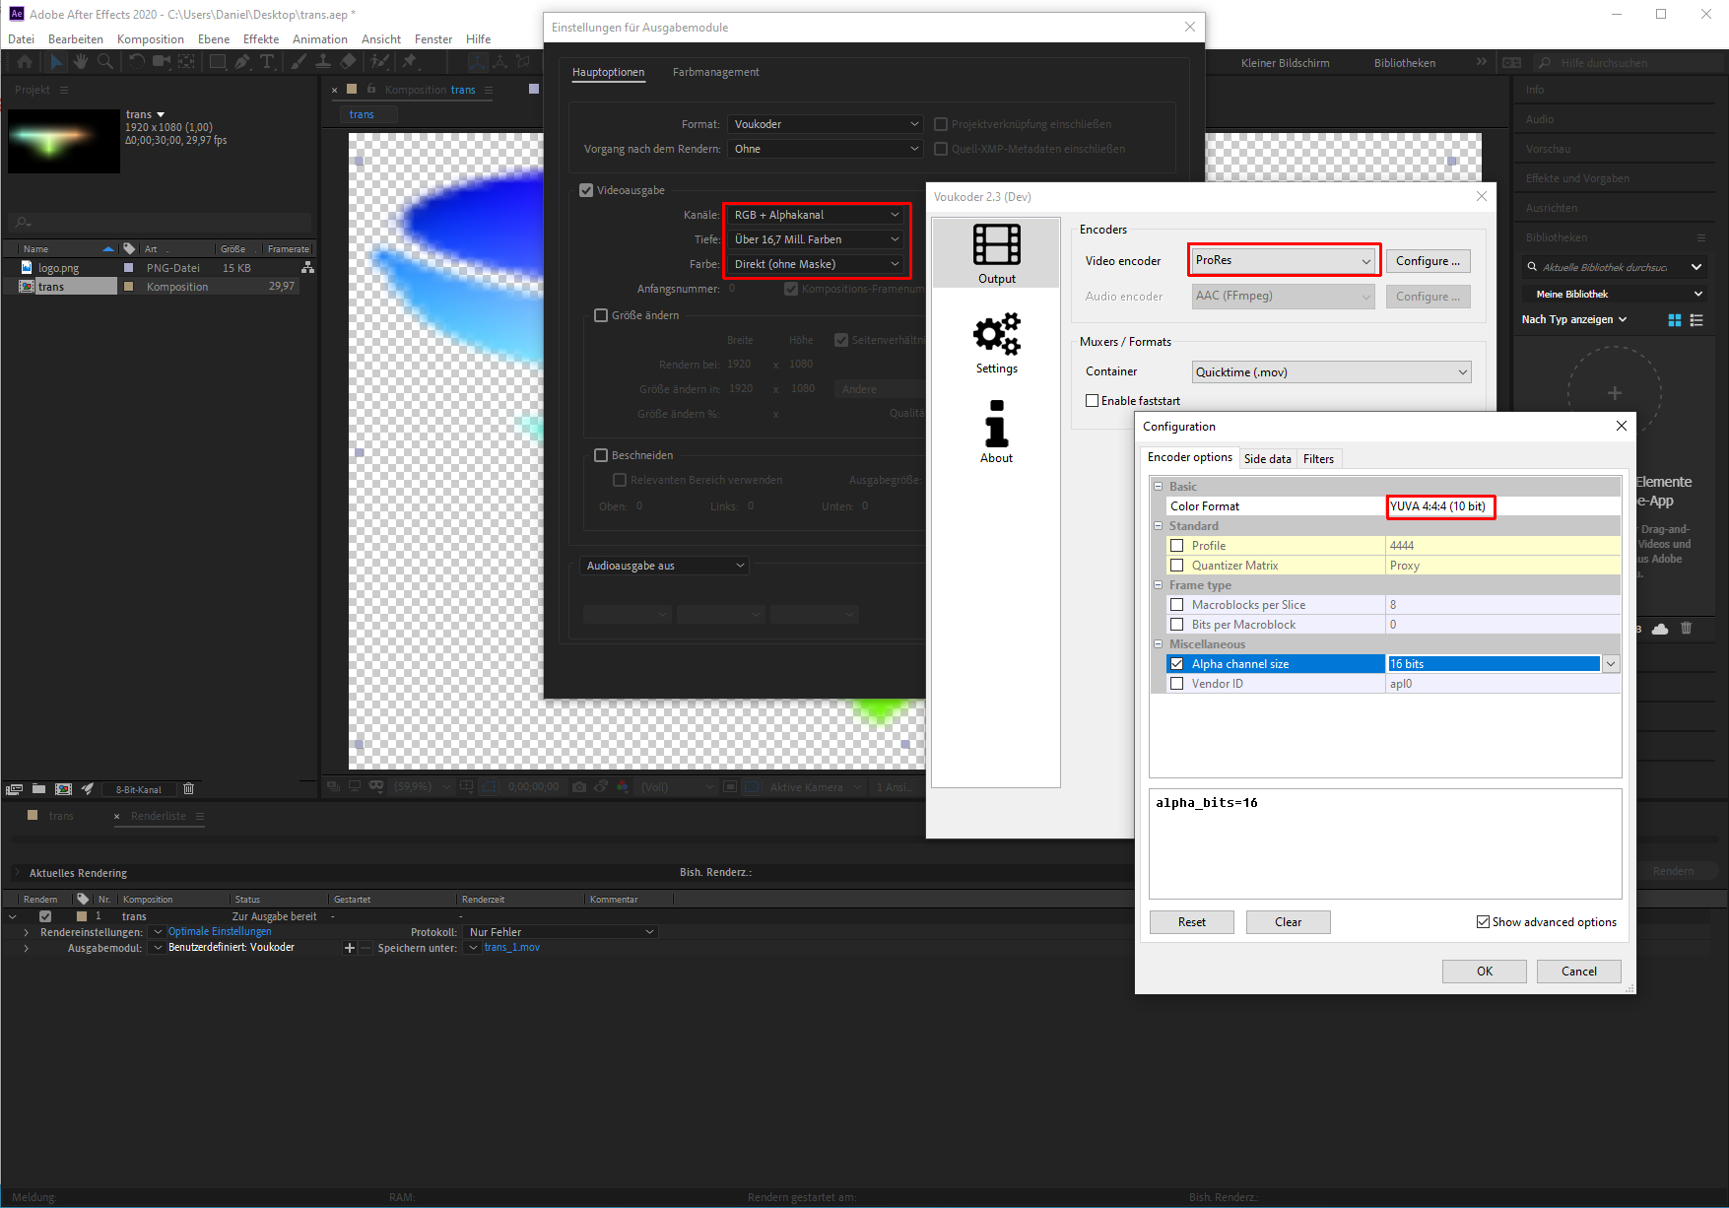This screenshot has height=1208, width=1729.
Task: Select the Voukoder Output section icon
Action: tap(996, 252)
